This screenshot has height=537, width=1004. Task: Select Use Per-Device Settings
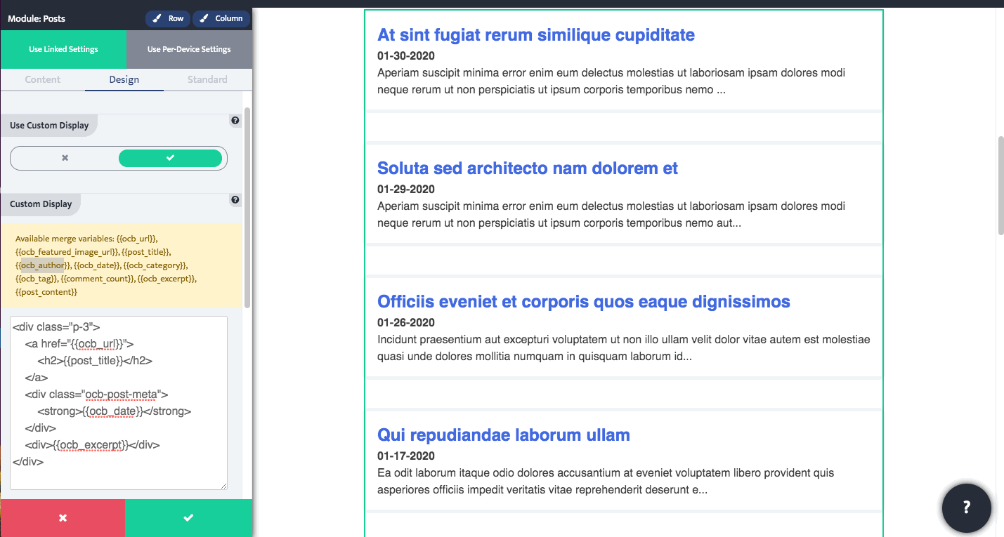(x=189, y=49)
